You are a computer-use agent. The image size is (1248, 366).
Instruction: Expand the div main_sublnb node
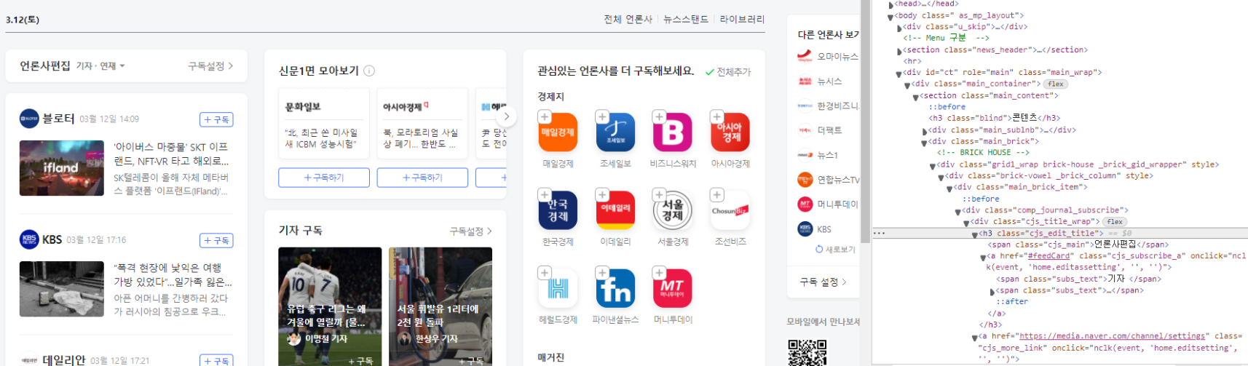pos(925,132)
